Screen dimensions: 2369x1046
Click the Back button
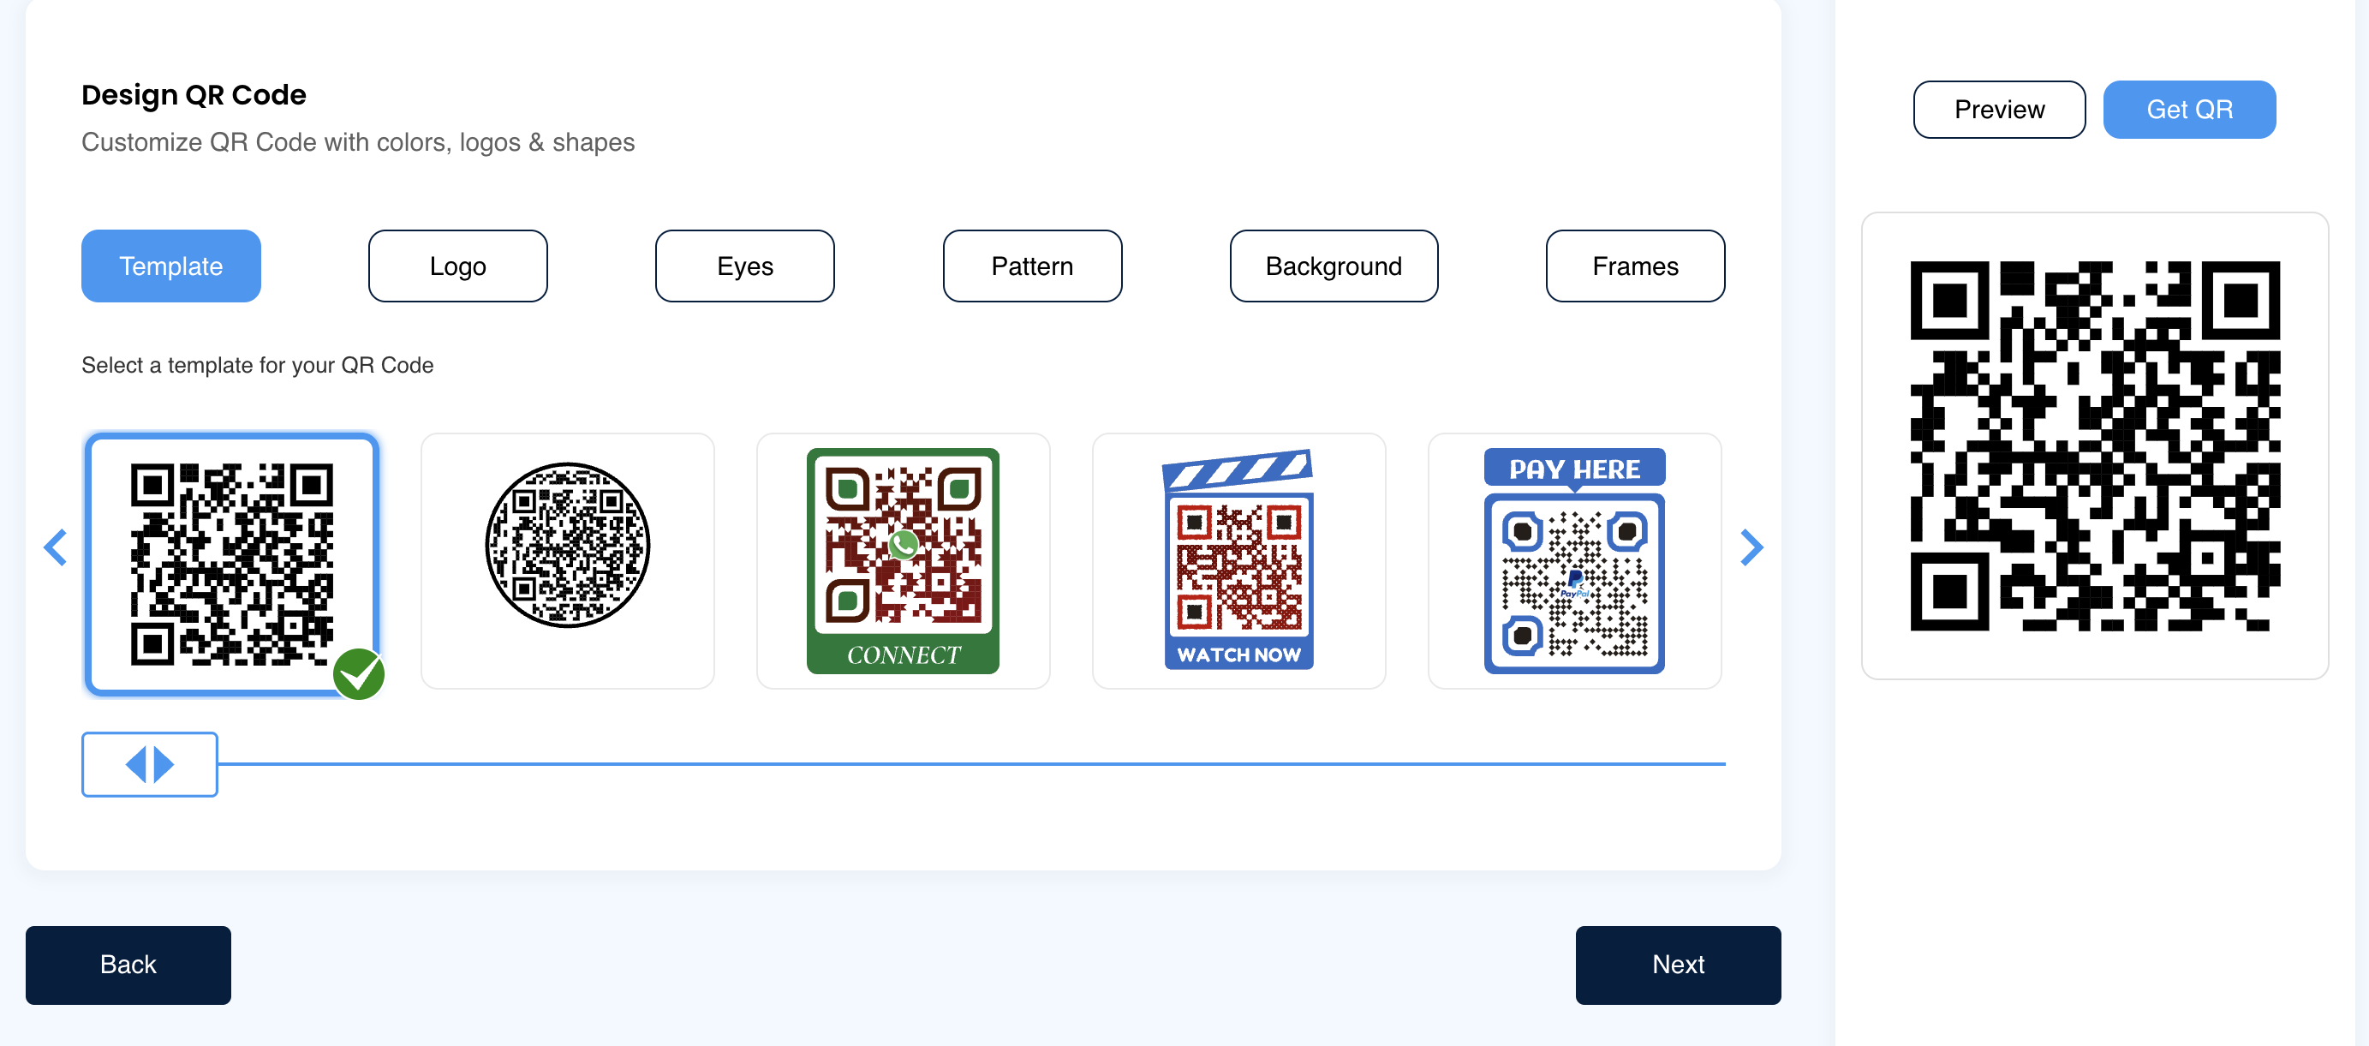click(128, 964)
